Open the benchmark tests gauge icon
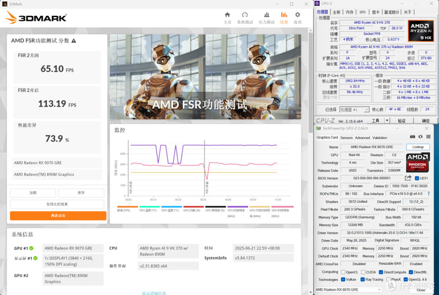 245,15
